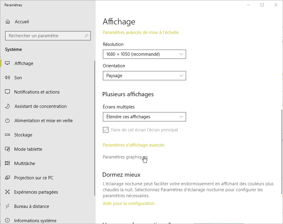Screen dimensions: 283x224
Task: Open Alimentation et mise en veille power icon
Action: point(8,121)
